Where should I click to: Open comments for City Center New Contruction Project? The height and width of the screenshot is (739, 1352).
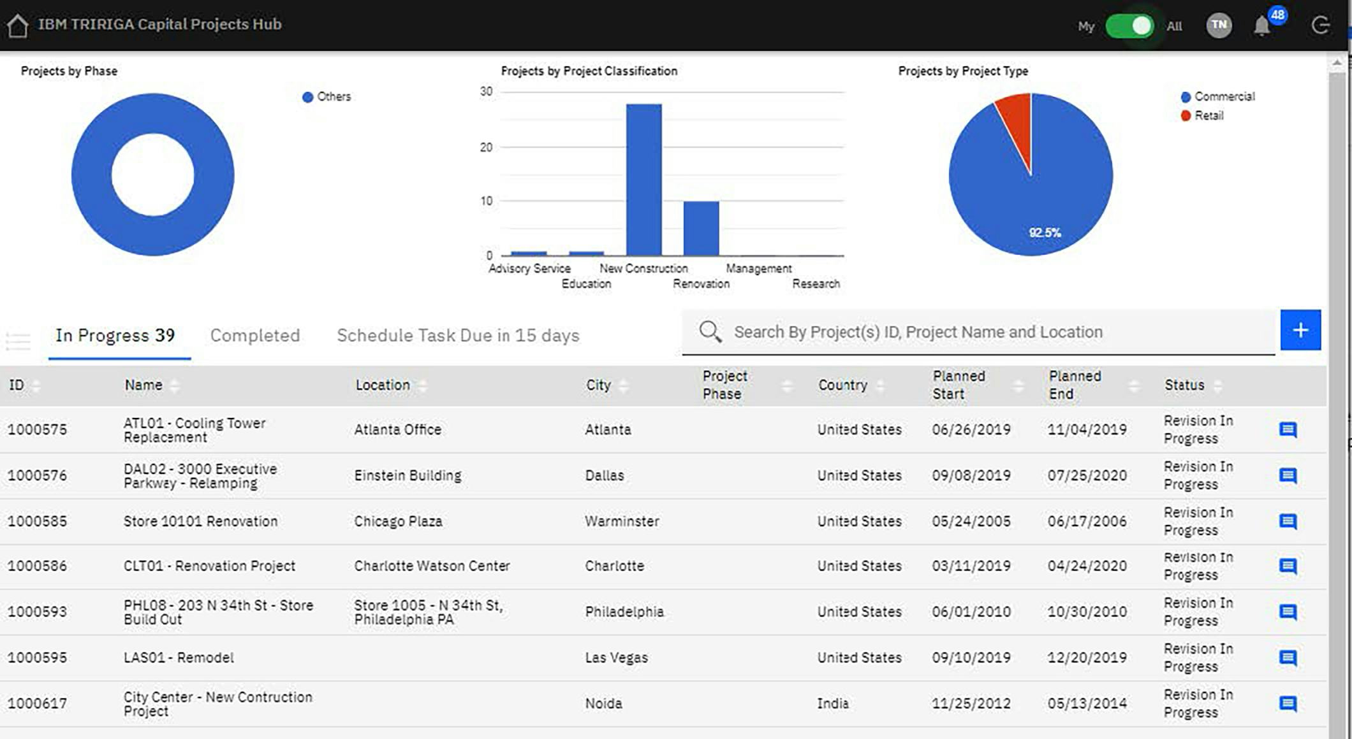click(1289, 703)
